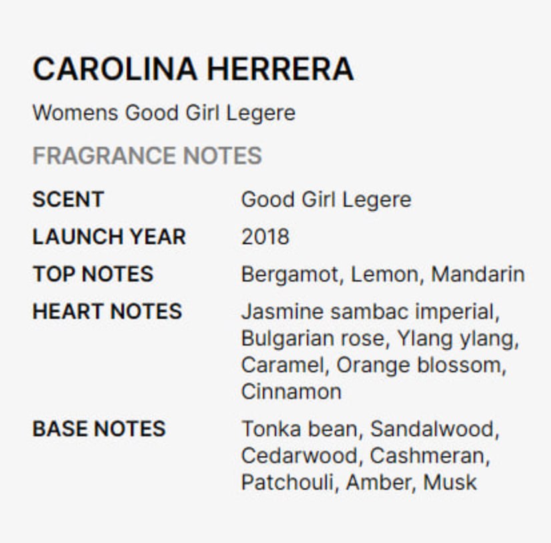Select Mandarin in the top notes
The height and width of the screenshot is (543, 551).
[478, 274]
